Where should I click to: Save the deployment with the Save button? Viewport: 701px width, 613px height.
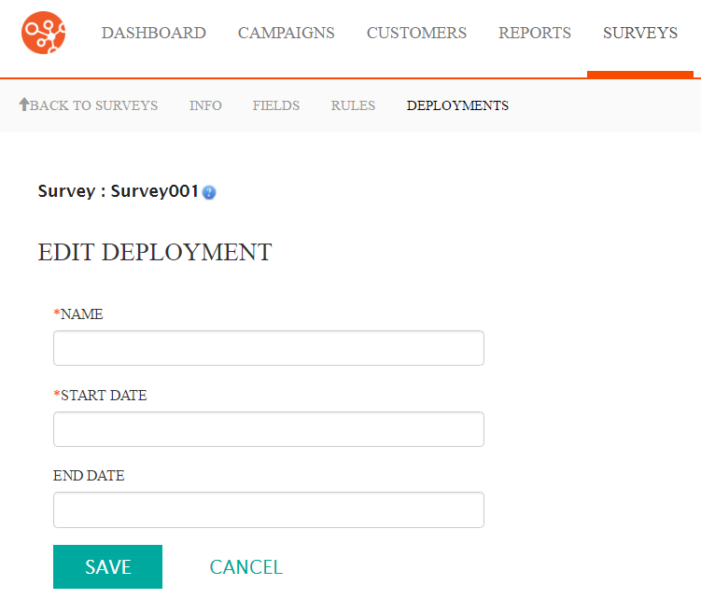tap(107, 566)
